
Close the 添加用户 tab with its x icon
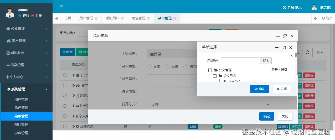(122, 18)
